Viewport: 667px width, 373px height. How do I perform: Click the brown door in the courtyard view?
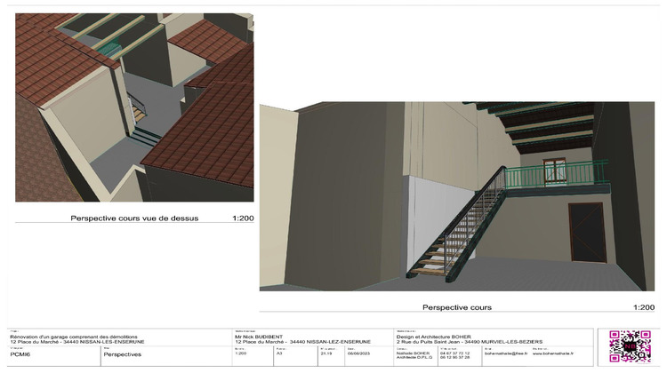(x=587, y=233)
